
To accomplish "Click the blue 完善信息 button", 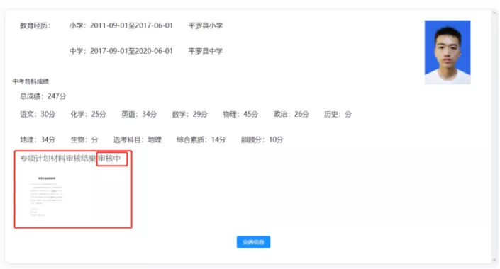I will tap(253, 242).
